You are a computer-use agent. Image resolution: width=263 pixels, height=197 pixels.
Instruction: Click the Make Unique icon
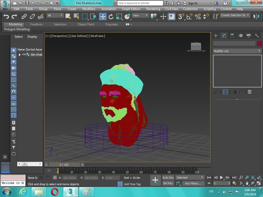[234, 92]
